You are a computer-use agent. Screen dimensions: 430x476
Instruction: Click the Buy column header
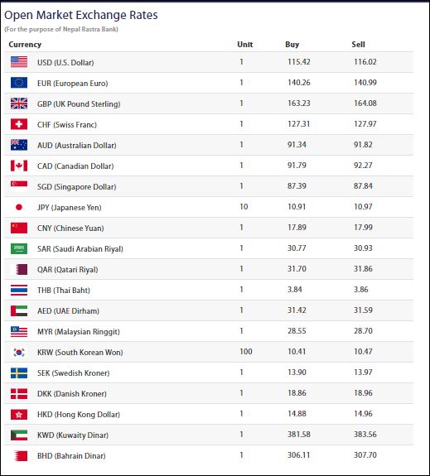coord(292,45)
